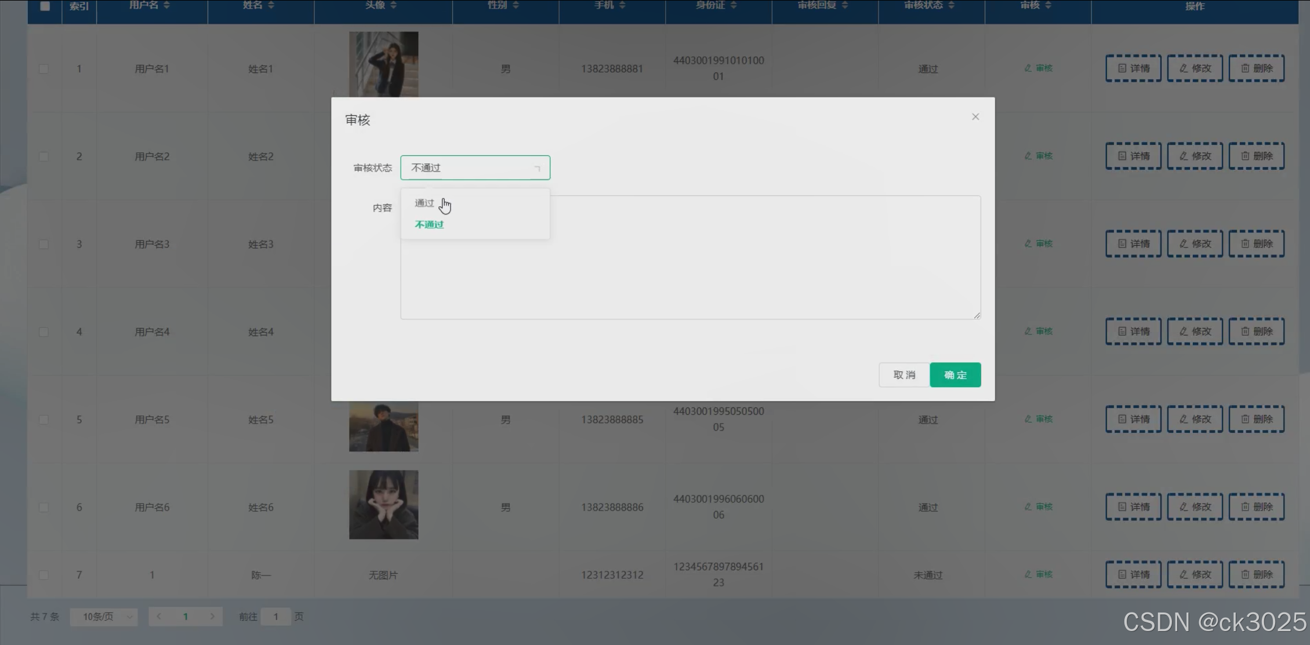Screen dimensions: 1310x645
Task: Click 审核 pencil icon for row 7
Action: tap(1028, 574)
